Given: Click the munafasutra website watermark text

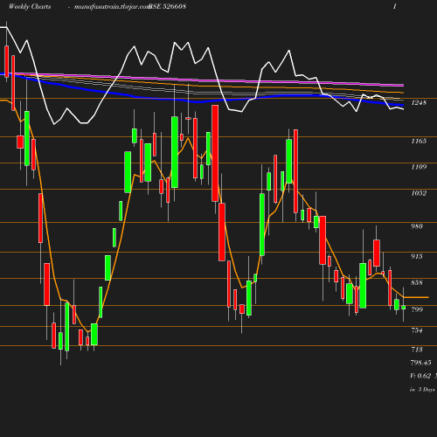Looking at the screenshot, I should point(112,7).
